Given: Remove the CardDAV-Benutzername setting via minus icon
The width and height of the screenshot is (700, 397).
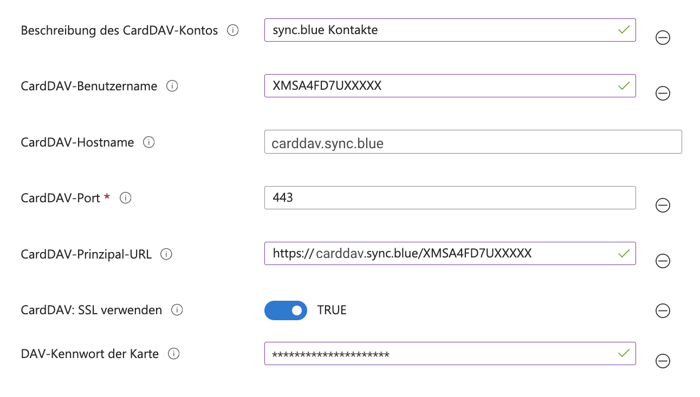Looking at the screenshot, I should (x=663, y=94).
